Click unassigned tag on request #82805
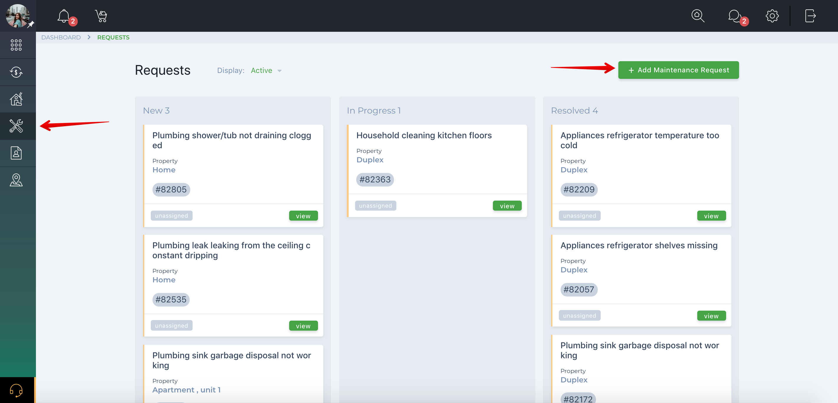 171,216
